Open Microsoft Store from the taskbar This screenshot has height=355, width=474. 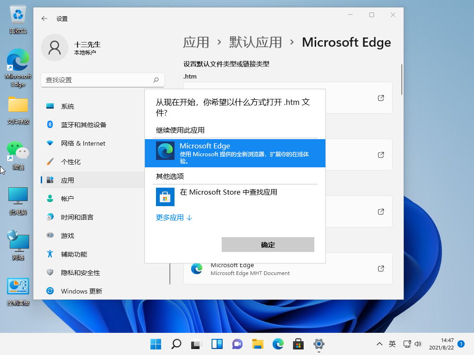298,344
